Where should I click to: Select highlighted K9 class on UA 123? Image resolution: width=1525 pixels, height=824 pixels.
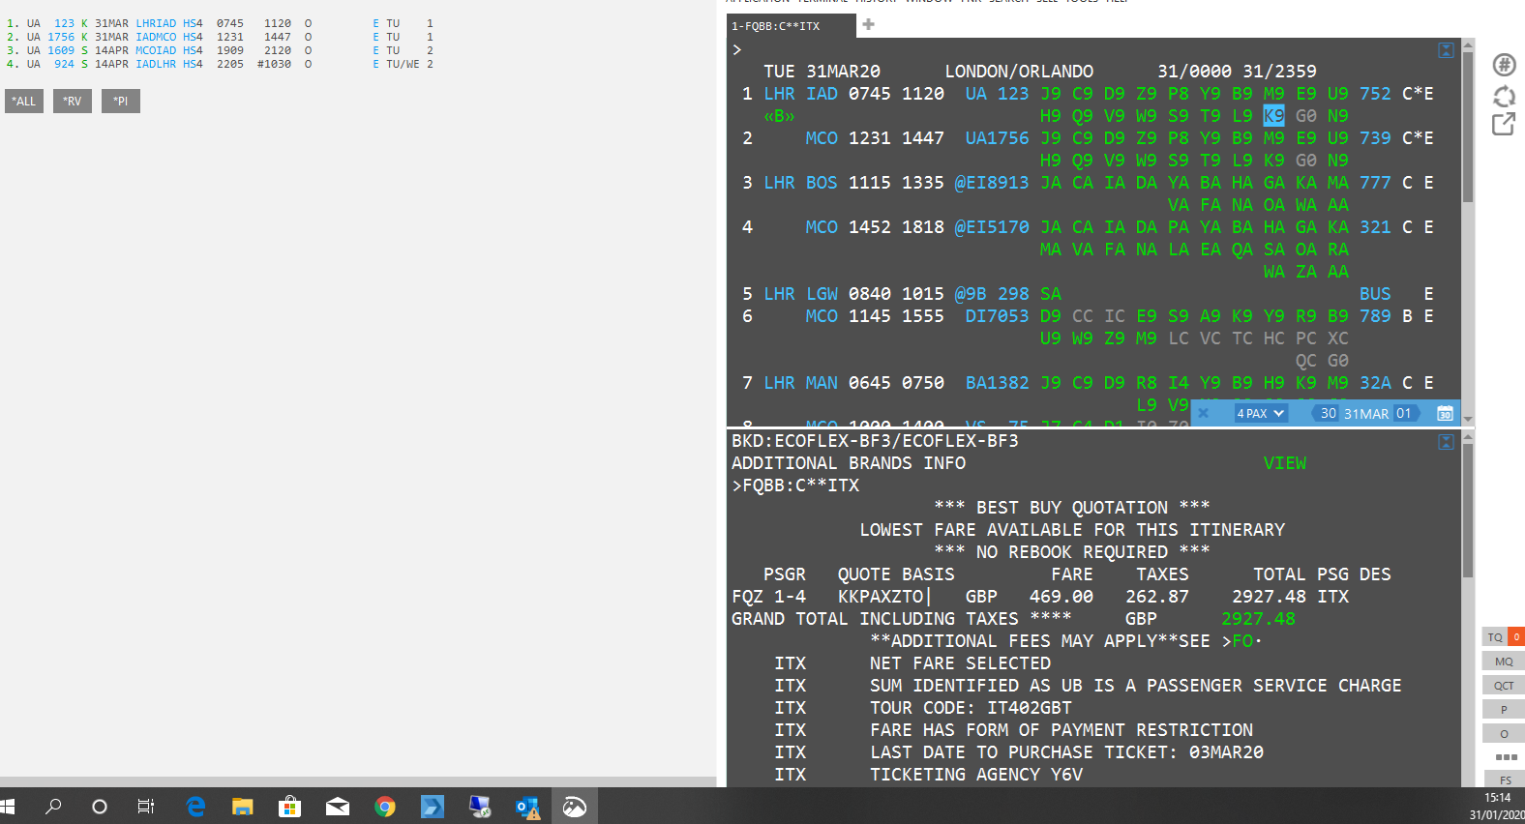tap(1273, 116)
